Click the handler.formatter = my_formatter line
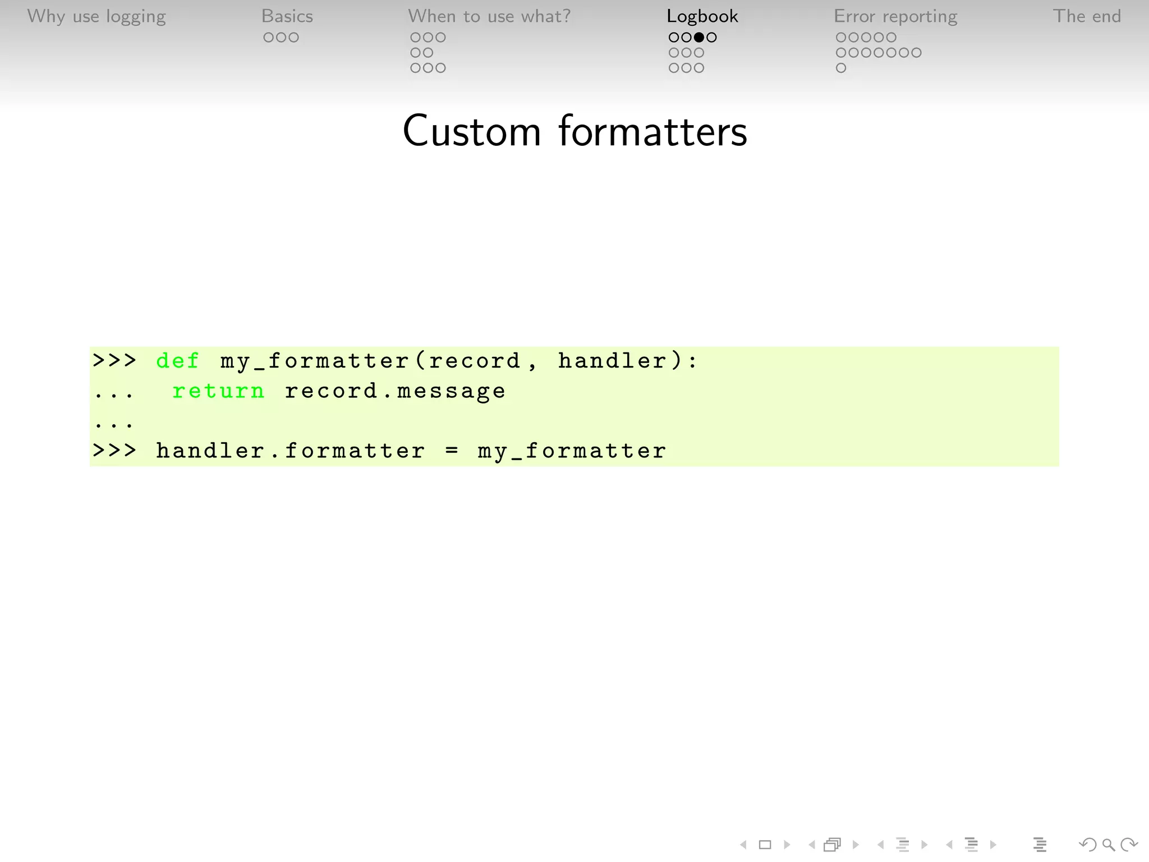1149x862 pixels. (379, 451)
